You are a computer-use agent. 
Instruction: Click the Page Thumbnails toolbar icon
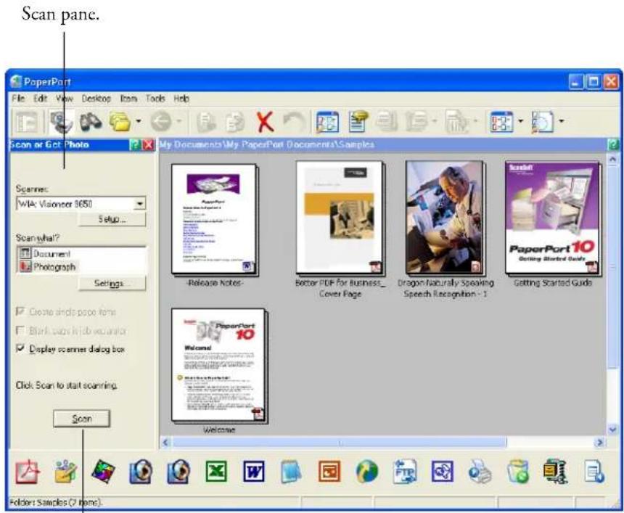[x=327, y=122]
